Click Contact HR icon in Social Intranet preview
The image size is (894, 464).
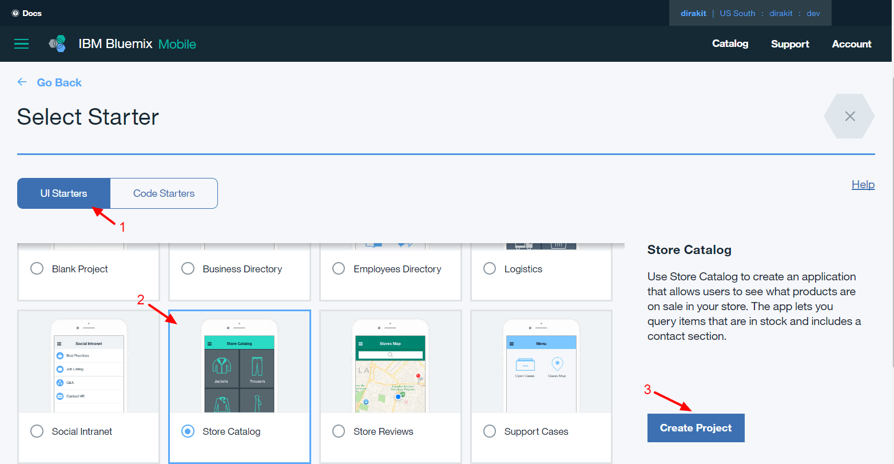[60, 396]
